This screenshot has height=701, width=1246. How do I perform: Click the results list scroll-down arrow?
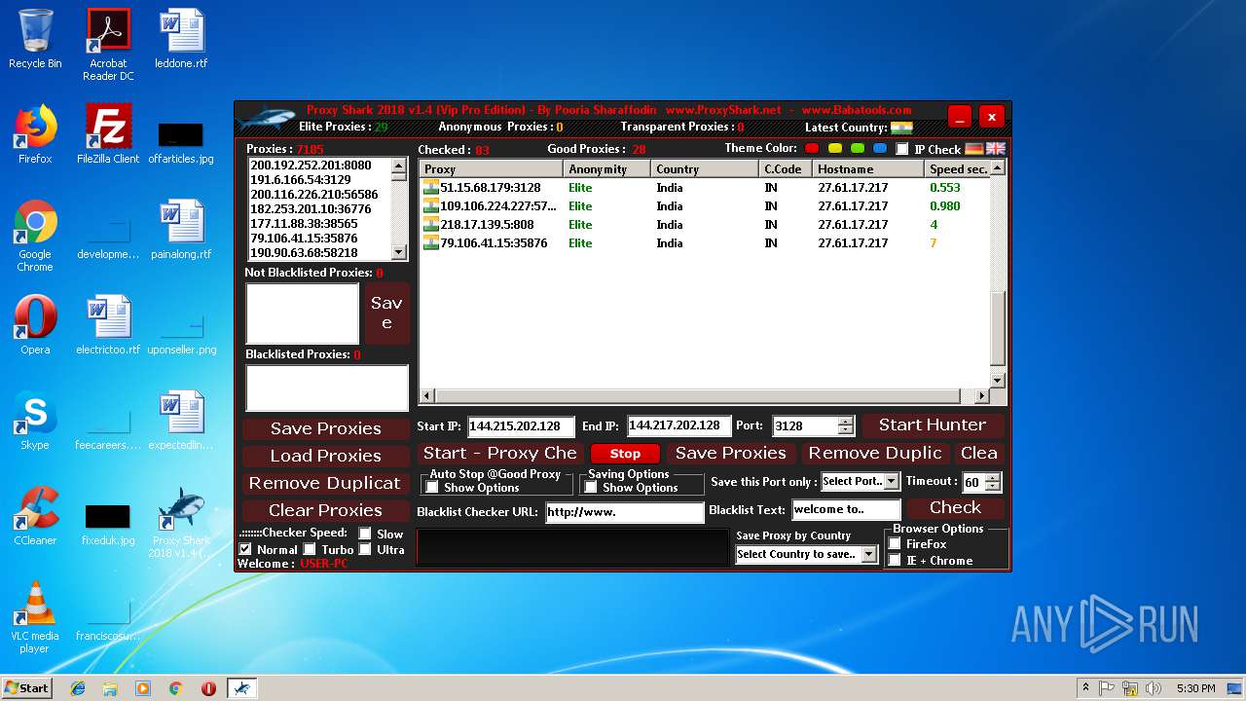click(x=997, y=381)
